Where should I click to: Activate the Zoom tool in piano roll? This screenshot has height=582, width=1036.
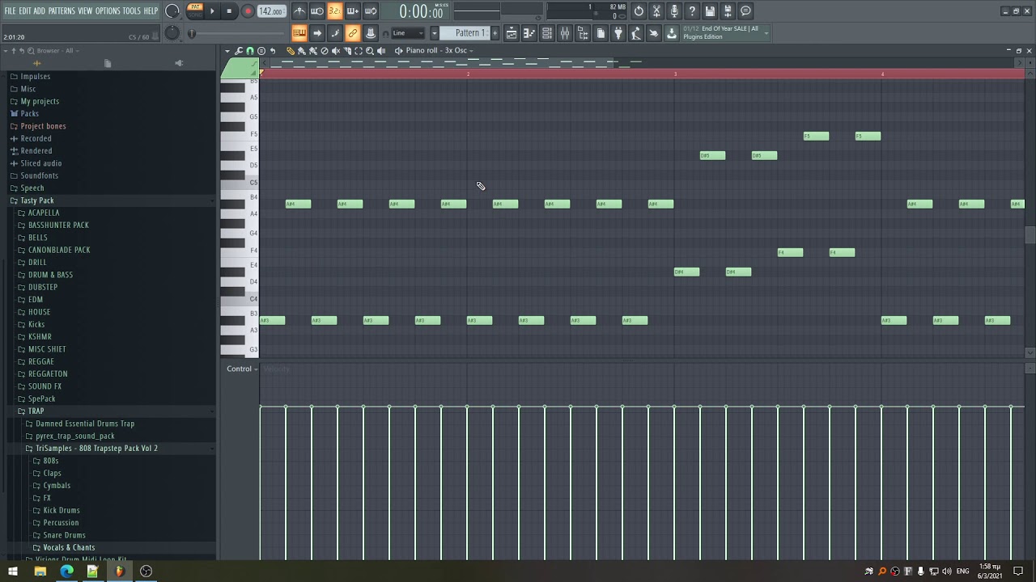(x=370, y=51)
